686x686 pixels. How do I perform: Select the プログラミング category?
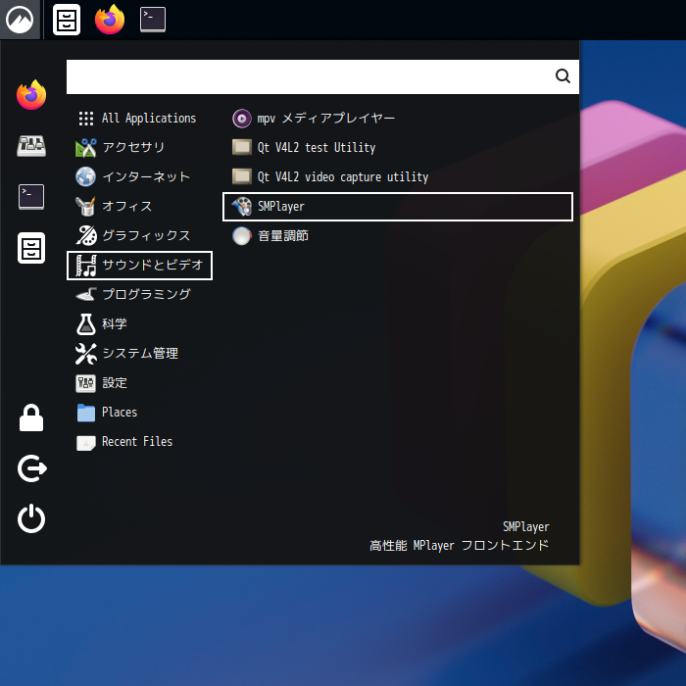(139, 294)
